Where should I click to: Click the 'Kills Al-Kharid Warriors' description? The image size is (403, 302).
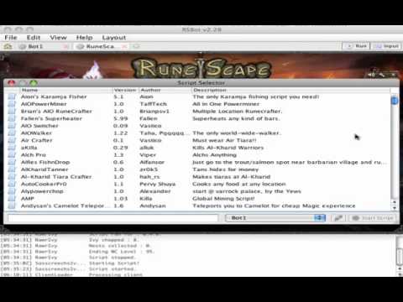pos(228,148)
